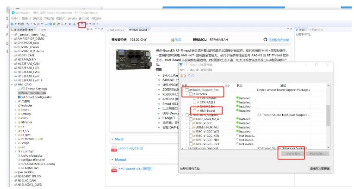Viewport: 354px width, 189px height.
Task: Expand the CPK-RA2L1 package node
Action: [x=190, y=102]
